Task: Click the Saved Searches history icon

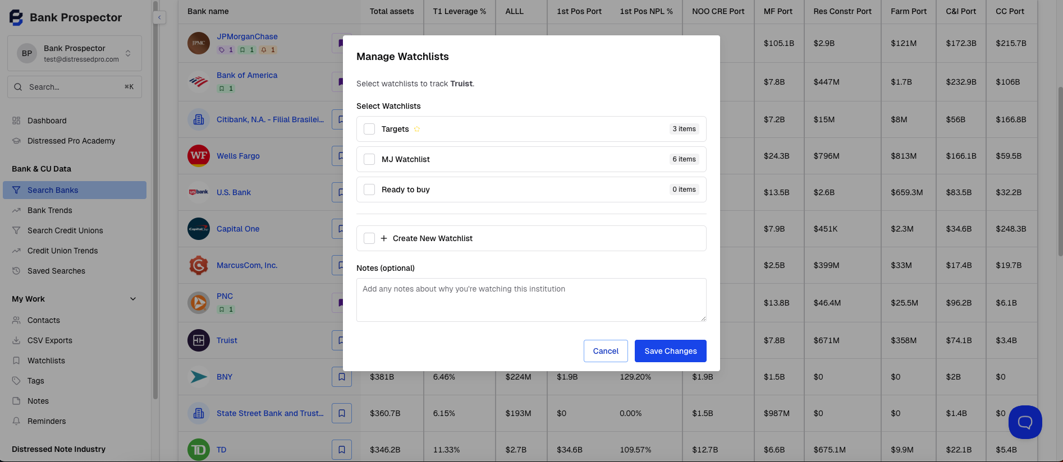Action: click(16, 271)
